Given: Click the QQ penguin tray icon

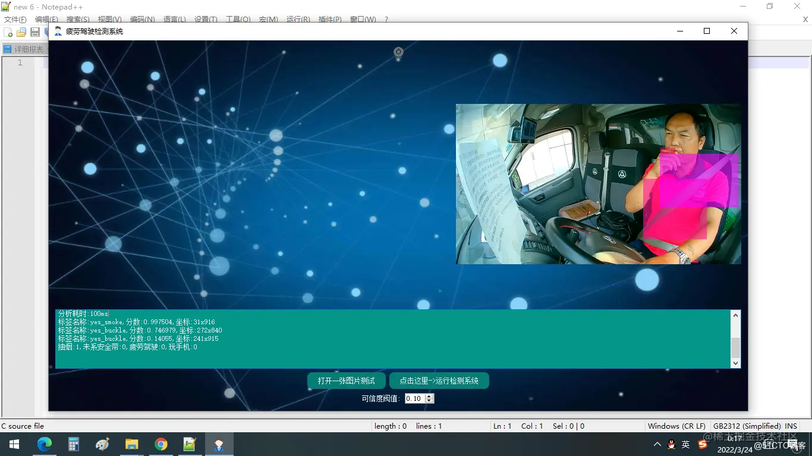Looking at the screenshot, I should (x=672, y=444).
